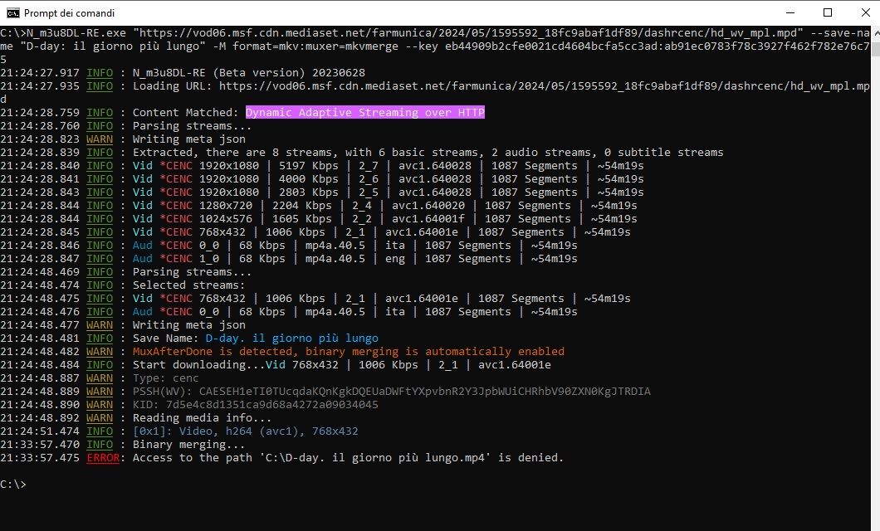The width and height of the screenshot is (880, 531).
Task: Click the red ERROR label
Action: tap(103, 458)
